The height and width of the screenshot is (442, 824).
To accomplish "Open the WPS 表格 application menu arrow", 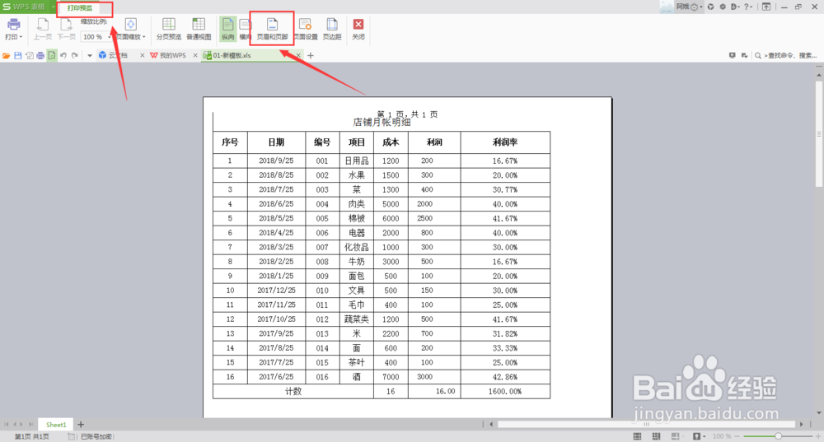I will coord(53,7).
